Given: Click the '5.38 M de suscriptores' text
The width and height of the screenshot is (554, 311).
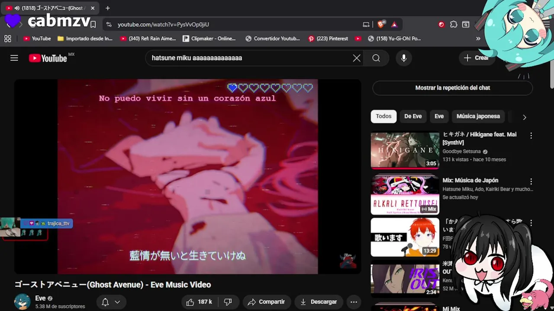Looking at the screenshot, I should [60, 307].
